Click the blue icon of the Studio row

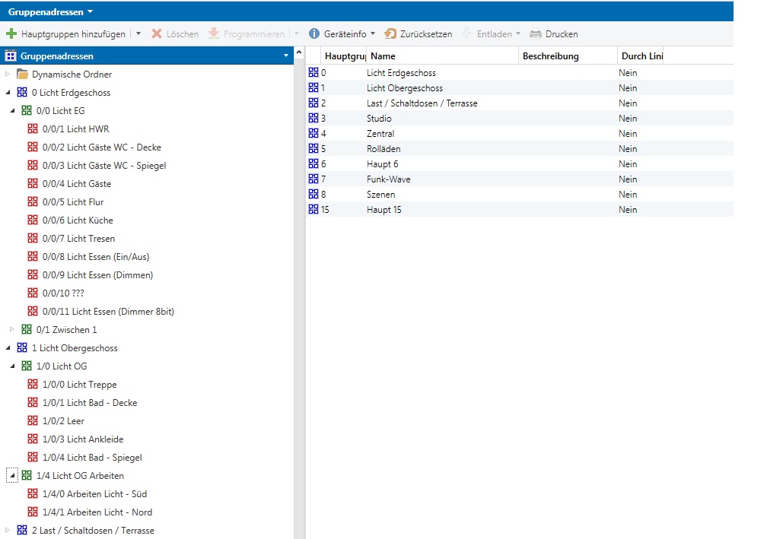[313, 119]
